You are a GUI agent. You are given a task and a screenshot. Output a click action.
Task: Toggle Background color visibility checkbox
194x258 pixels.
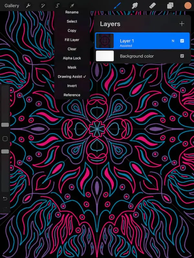point(182,56)
